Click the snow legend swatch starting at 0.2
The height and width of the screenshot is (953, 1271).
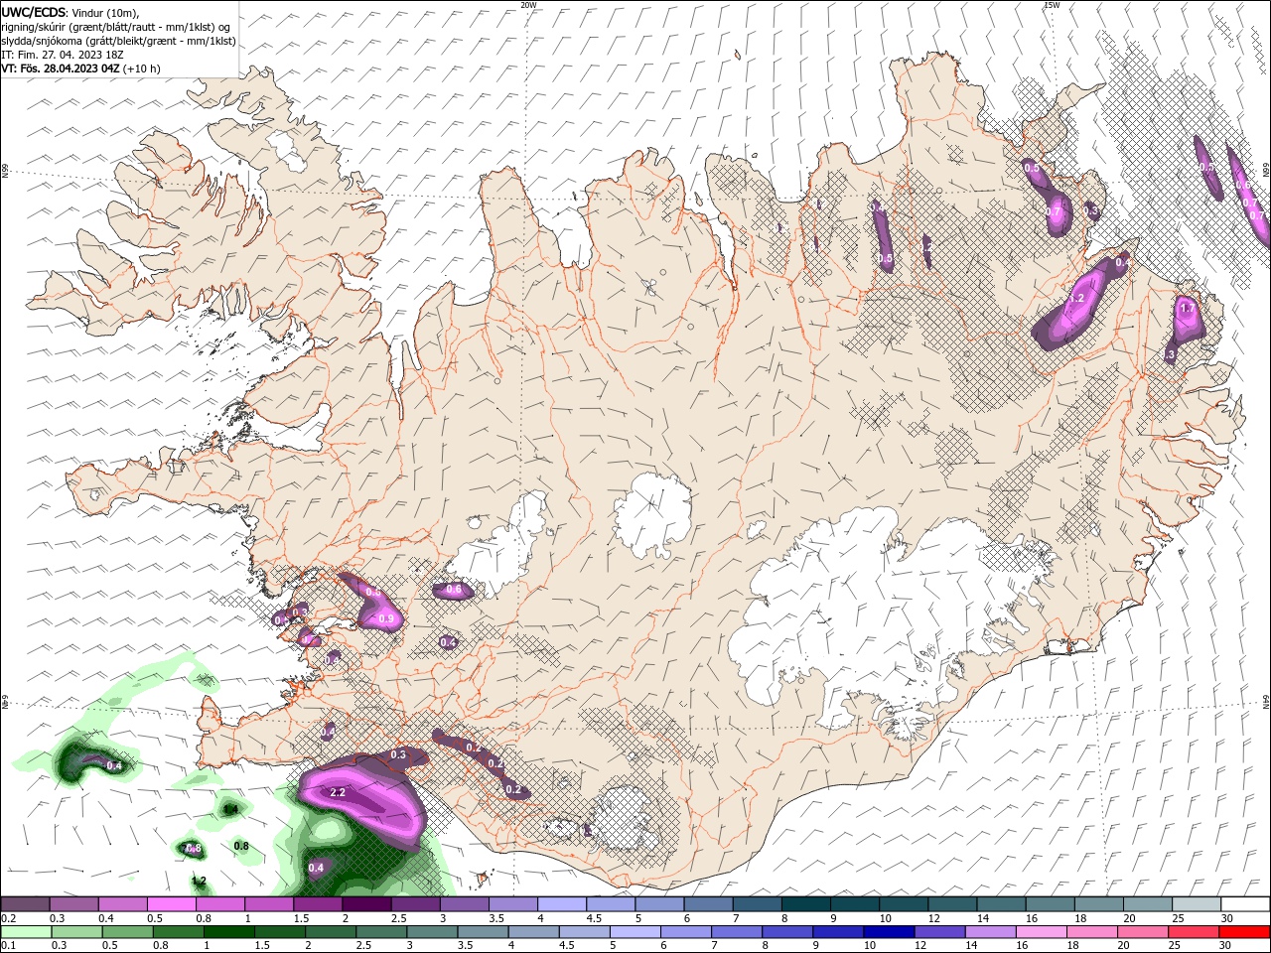click(25, 904)
